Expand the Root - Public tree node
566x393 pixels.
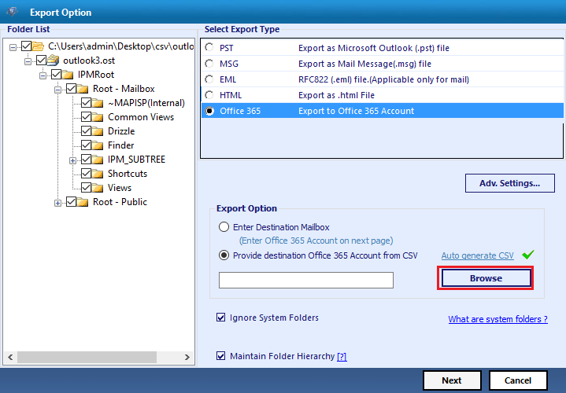57,204
